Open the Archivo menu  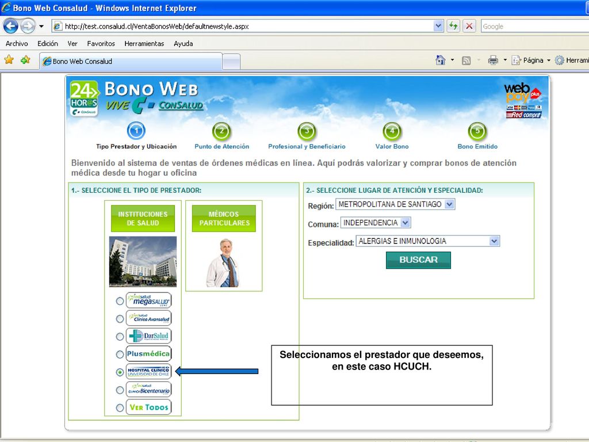[17, 44]
